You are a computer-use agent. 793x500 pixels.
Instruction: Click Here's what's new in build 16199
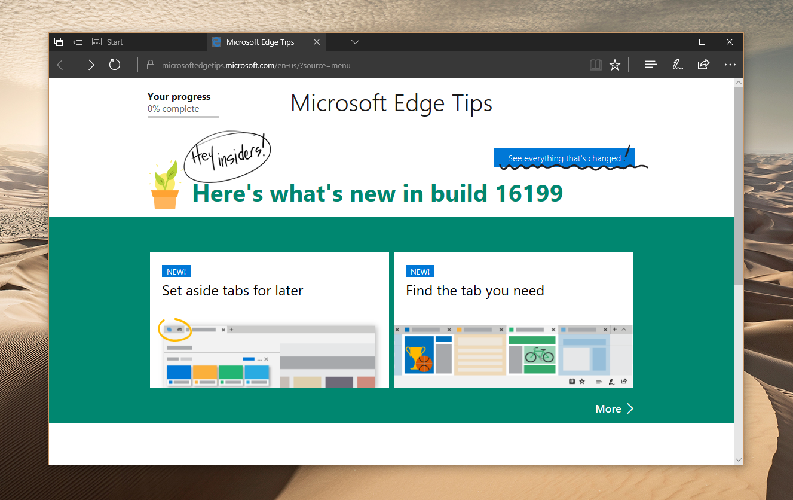coord(378,193)
